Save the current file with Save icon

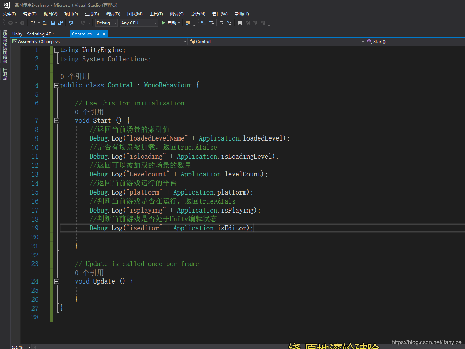[x=53, y=23]
